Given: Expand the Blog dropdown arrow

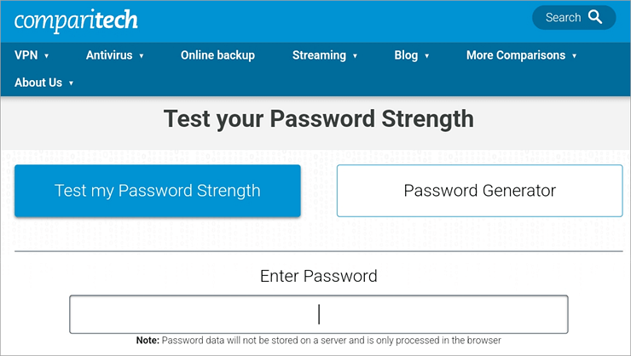Looking at the screenshot, I should click(x=427, y=56).
